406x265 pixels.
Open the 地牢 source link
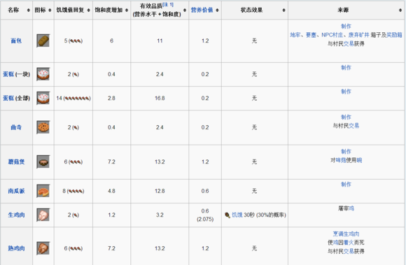pos(295,35)
